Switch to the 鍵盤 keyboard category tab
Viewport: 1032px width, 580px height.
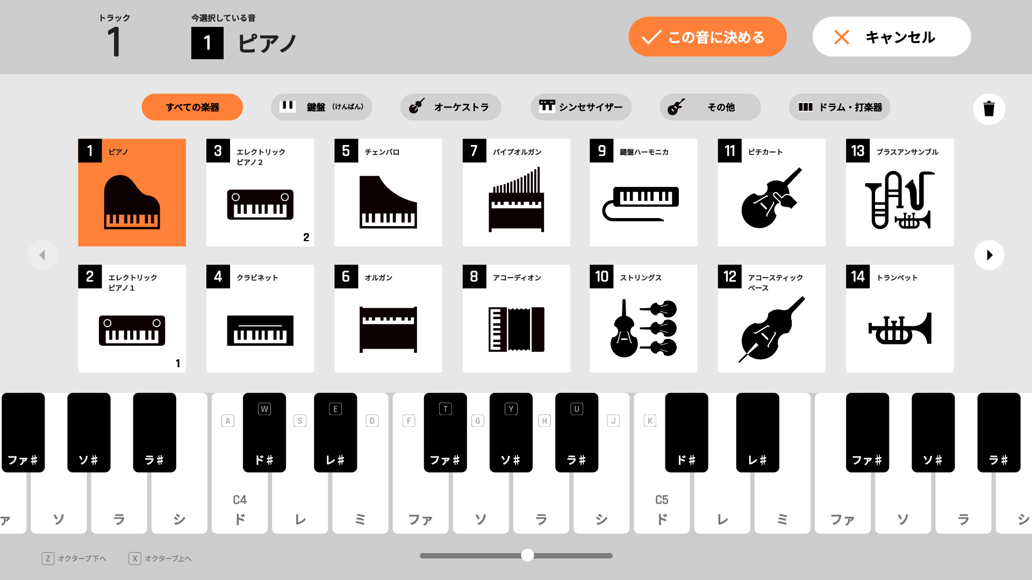[x=321, y=107]
